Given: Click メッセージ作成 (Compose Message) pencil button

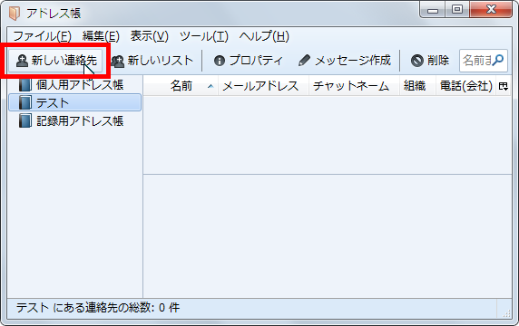Looking at the screenshot, I should 345,61.
